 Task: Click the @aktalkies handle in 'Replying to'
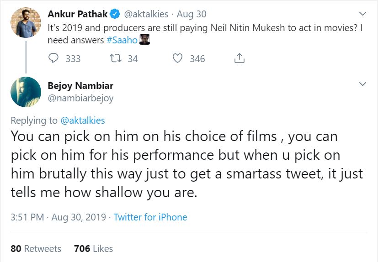click(x=82, y=121)
